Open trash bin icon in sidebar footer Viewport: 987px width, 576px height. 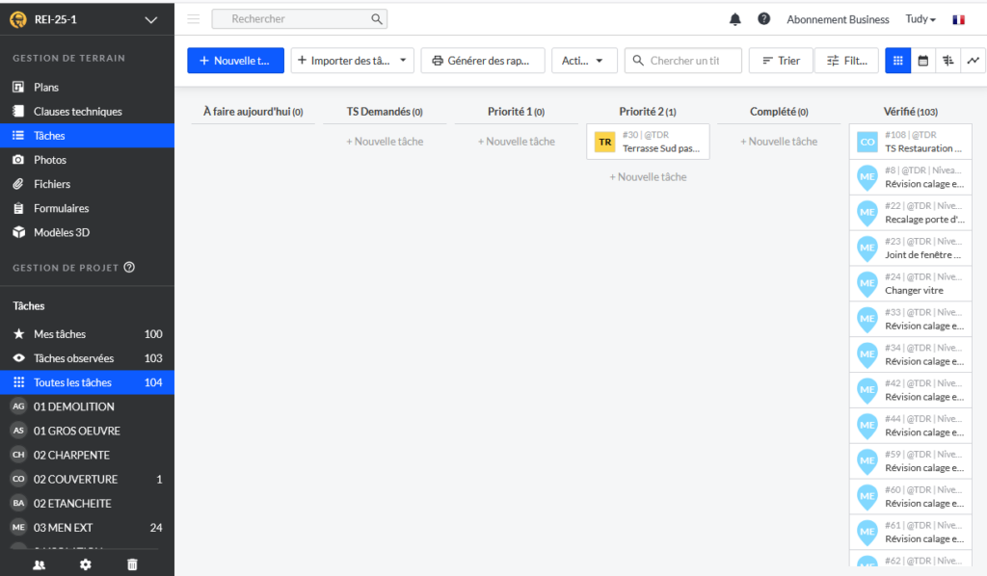point(132,564)
